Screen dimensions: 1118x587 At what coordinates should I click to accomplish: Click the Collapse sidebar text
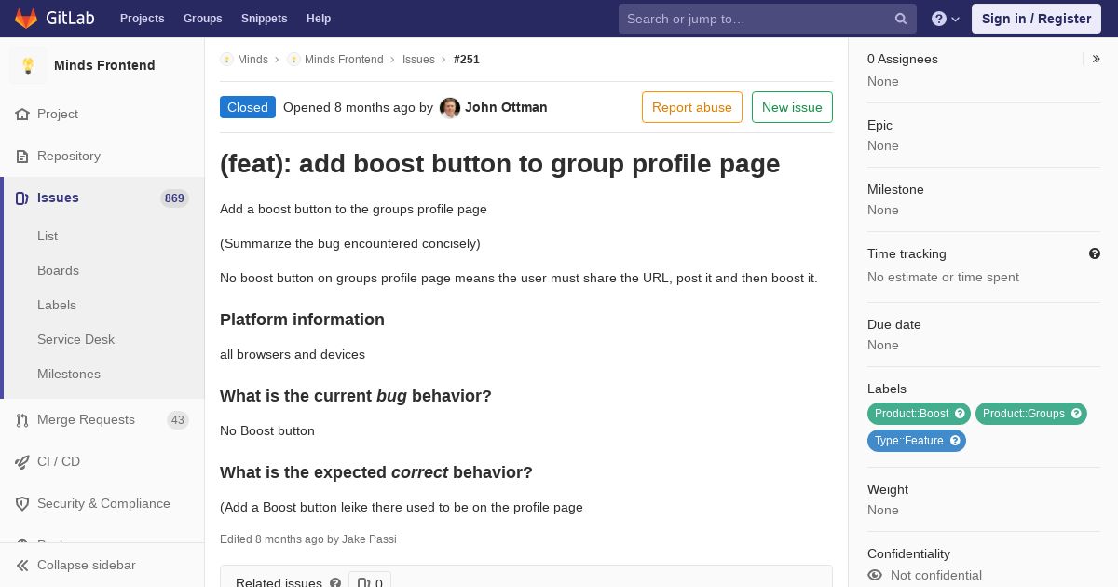[87, 566]
